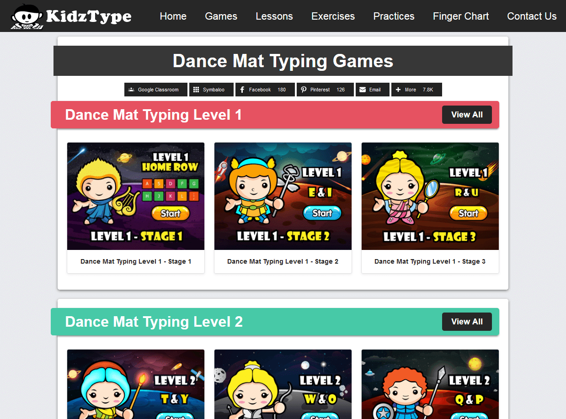Open 'Dance Mat Typing Level 1 - Stage 2' link
Viewport: 566px width, 419px height.
[x=283, y=261]
